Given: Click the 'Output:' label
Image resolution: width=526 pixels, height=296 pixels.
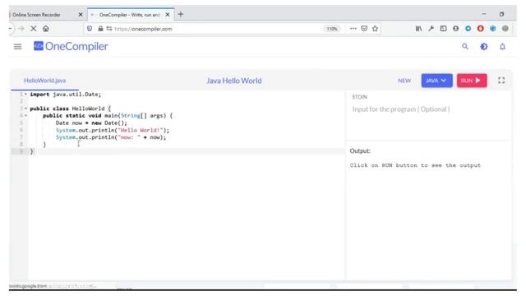Looking at the screenshot, I should tap(360, 151).
